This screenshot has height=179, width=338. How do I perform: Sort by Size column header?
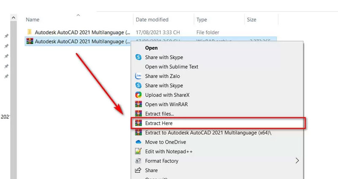click(x=251, y=19)
